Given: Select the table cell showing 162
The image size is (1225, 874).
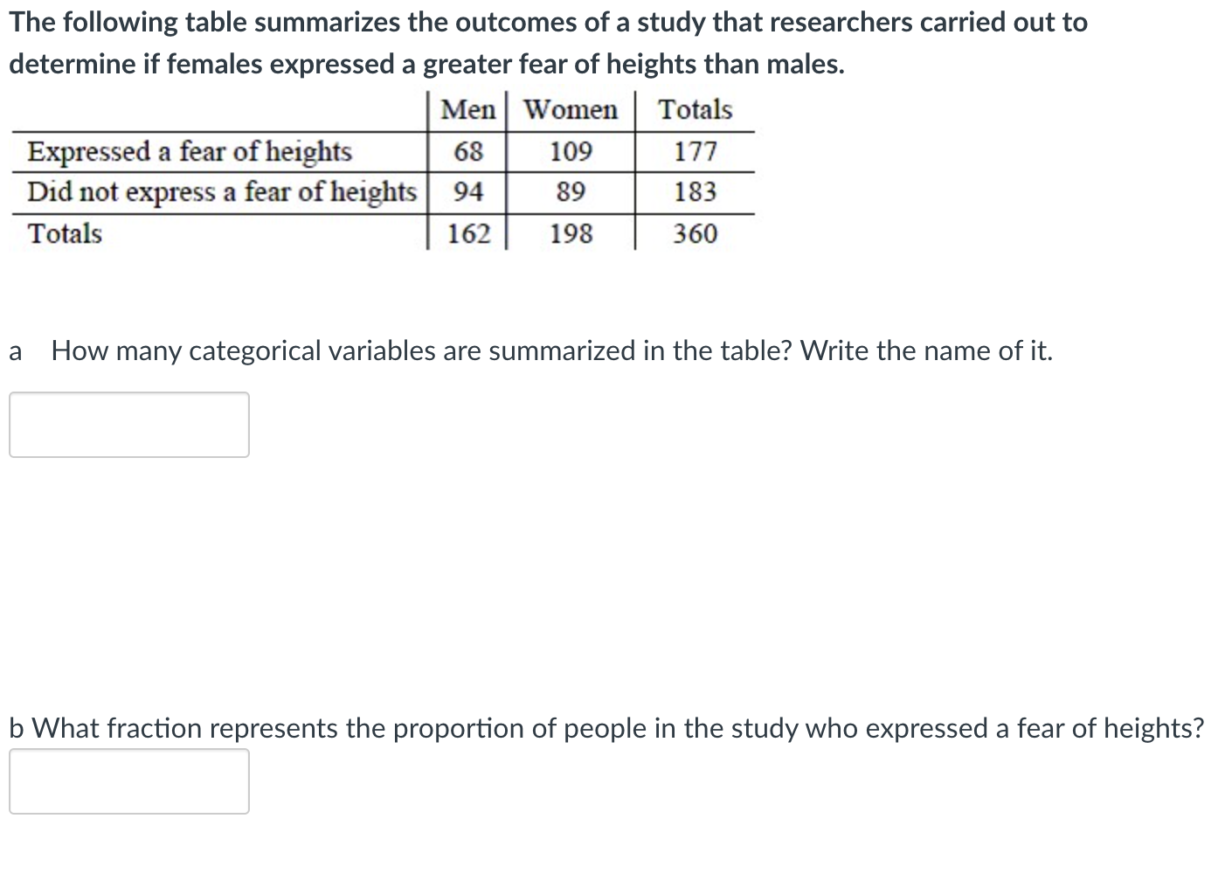Looking at the screenshot, I should (468, 232).
